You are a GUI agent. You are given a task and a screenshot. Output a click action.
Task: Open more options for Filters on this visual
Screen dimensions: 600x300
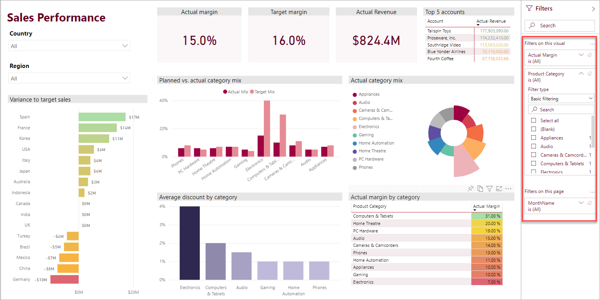pyautogui.click(x=593, y=43)
